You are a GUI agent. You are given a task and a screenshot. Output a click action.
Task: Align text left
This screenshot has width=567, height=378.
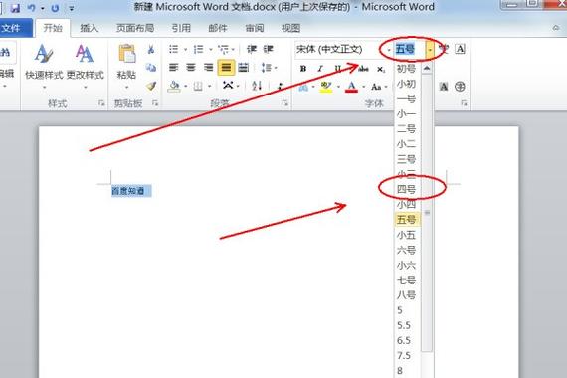(x=173, y=68)
